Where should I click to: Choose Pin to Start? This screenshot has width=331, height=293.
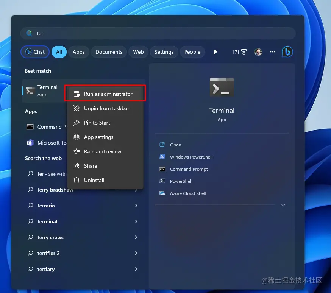coord(105,123)
